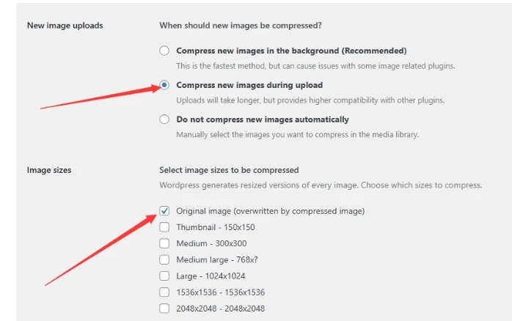Click the 'Image sizes' section heading

(x=49, y=170)
